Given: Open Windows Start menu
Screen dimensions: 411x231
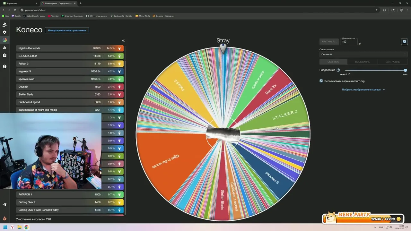Looking at the screenshot, I should click(x=5, y=227).
